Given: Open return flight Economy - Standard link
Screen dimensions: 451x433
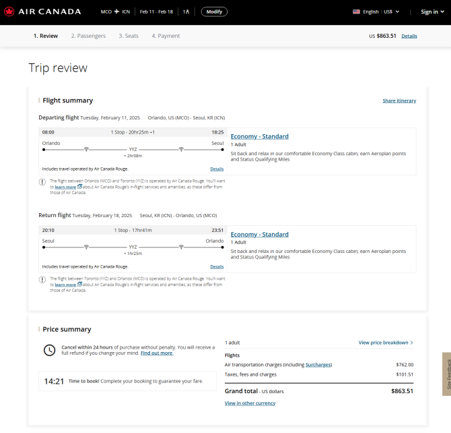Looking at the screenshot, I should click(x=259, y=235).
